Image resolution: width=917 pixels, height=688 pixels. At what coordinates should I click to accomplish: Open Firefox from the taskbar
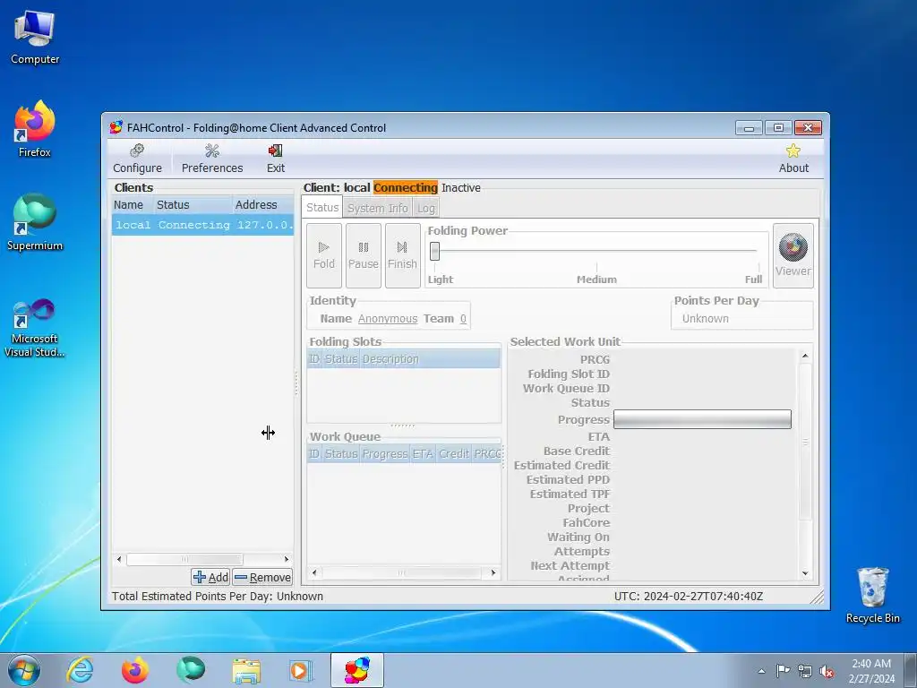click(x=135, y=670)
